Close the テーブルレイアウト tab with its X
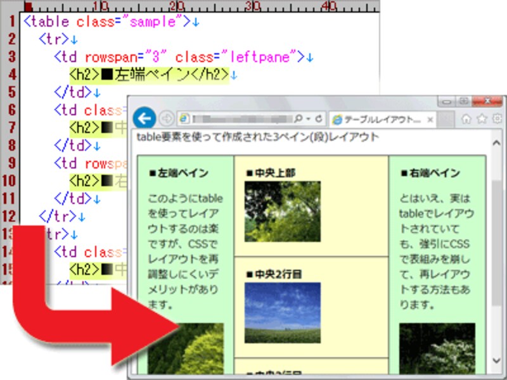The height and width of the screenshot is (380, 507). click(430, 120)
